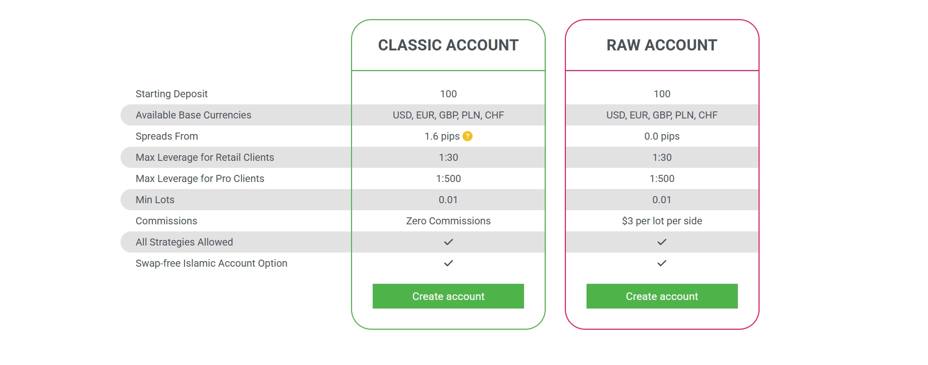Click the $3 per lot per side cell
The height and width of the screenshot is (365, 928).
[662, 221]
